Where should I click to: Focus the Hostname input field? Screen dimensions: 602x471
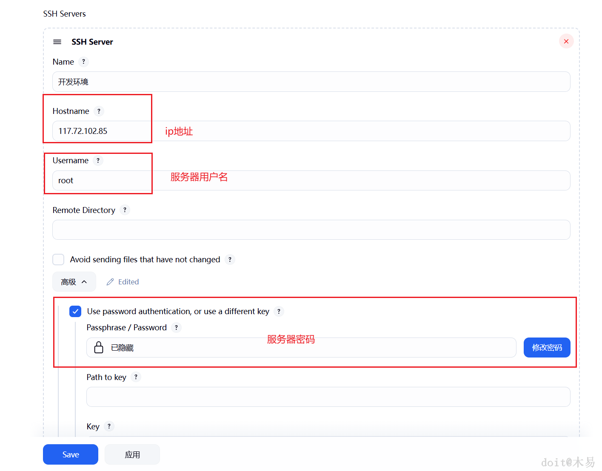[x=311, y=131]
